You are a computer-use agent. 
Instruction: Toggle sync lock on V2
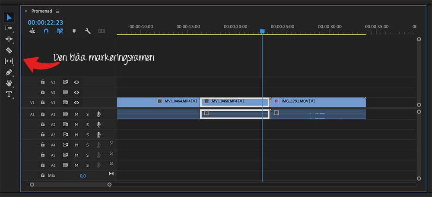[x=66, y=92]
